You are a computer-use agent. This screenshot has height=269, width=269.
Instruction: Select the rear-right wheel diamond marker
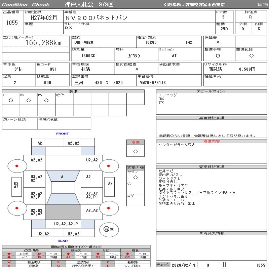(109, 208)
